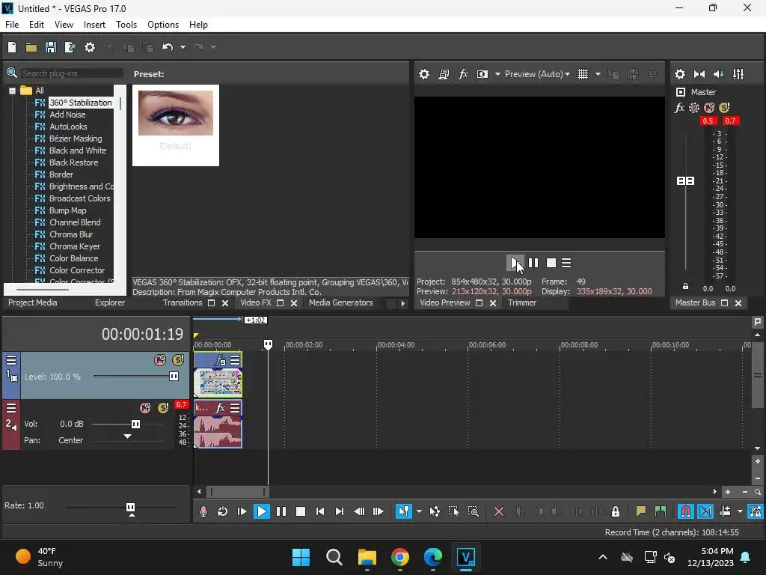Toggle automatic crossfades button
Viewport: 766px width, 575px height.
[x=705, y=511]
